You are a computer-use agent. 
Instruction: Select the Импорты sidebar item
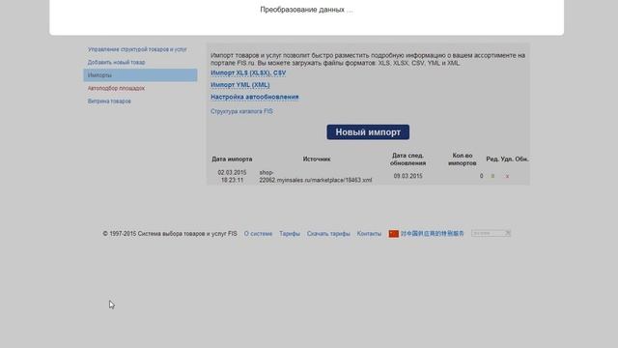(x=140, y=75)
